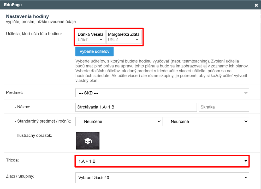Open Margarétka Zlatá role dropdown
Image resolution: width=261 pixels, height=189 pixels.
point(123,40)
